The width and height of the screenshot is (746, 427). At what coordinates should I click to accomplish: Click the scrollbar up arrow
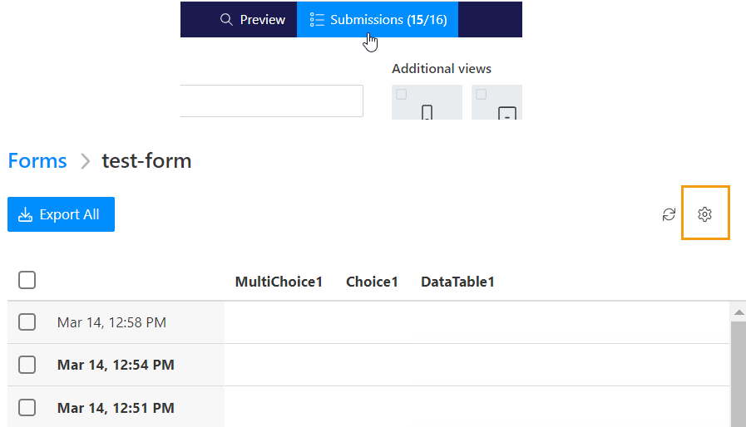pyautogui.click(x=737, y=312)
